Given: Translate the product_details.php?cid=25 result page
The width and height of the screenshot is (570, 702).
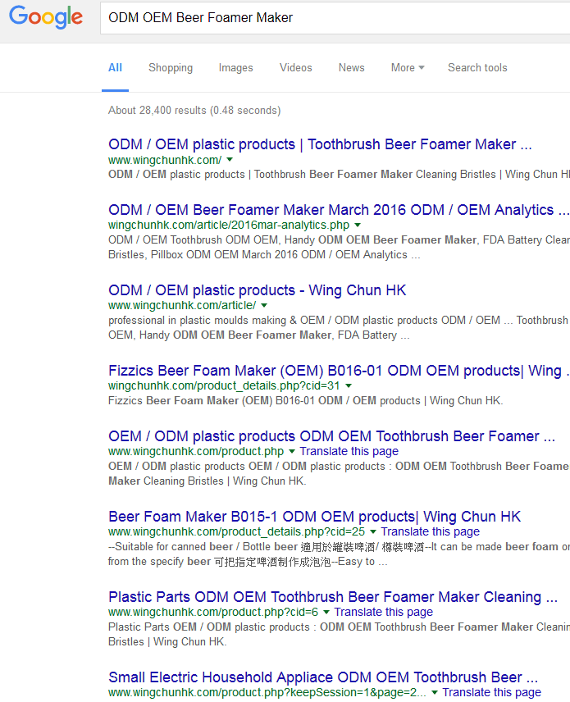Looking at the screenshot, I should 431,531.
